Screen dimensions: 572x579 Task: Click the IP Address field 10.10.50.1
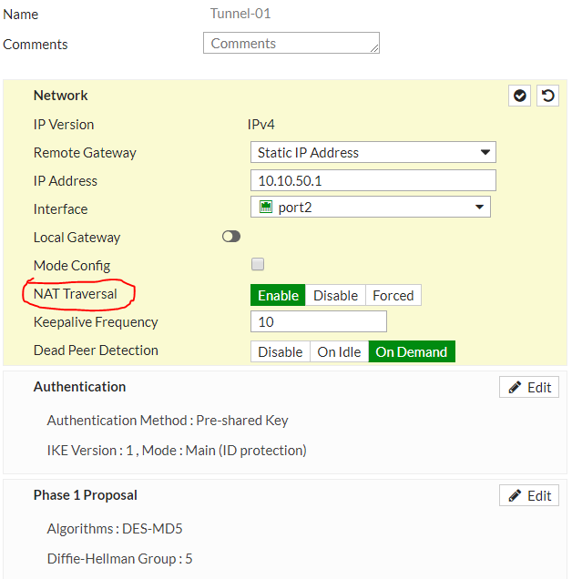point(373,180)
